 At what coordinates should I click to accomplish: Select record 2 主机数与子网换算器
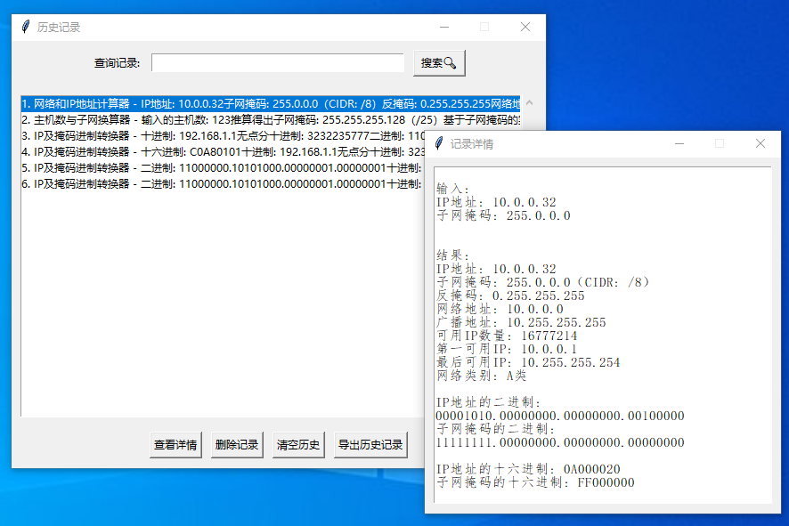(x=271, y=119)
